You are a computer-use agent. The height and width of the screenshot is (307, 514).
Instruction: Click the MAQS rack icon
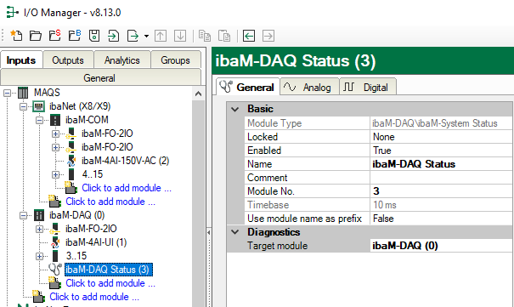click(23, 93)
